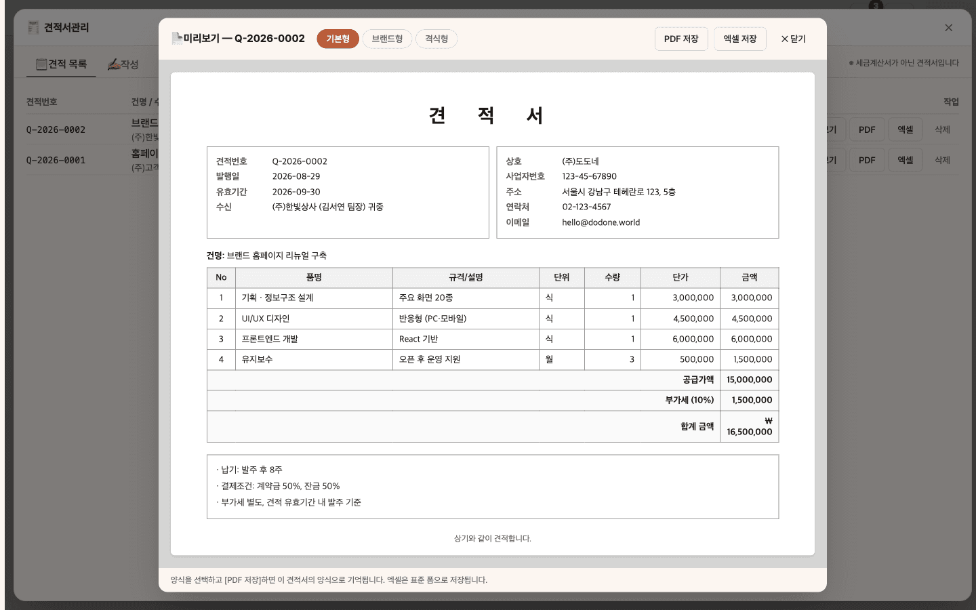Delete quote Q-2026-0001 using 삭제

[942, 160]
